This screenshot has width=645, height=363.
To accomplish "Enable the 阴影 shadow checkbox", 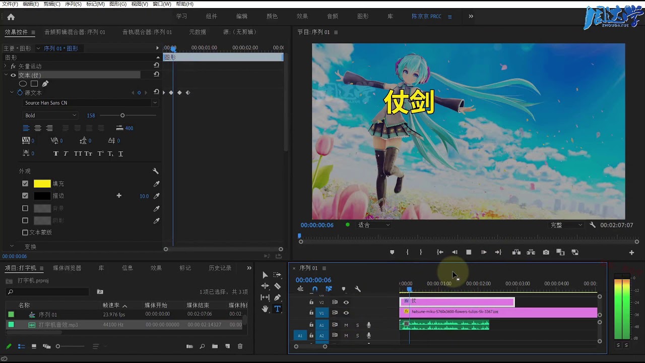I will [x=25, y=220].
